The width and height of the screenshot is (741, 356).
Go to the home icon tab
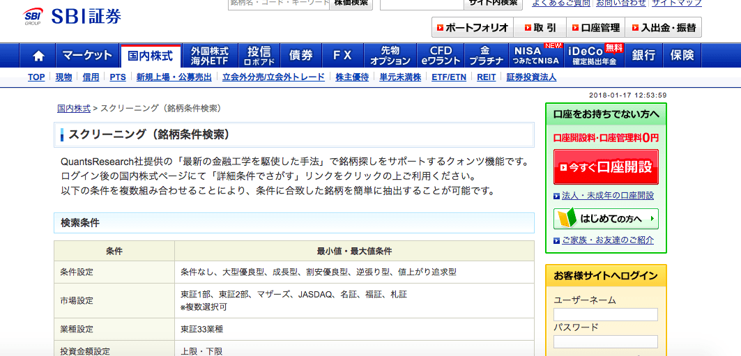(x=38, y=56)
